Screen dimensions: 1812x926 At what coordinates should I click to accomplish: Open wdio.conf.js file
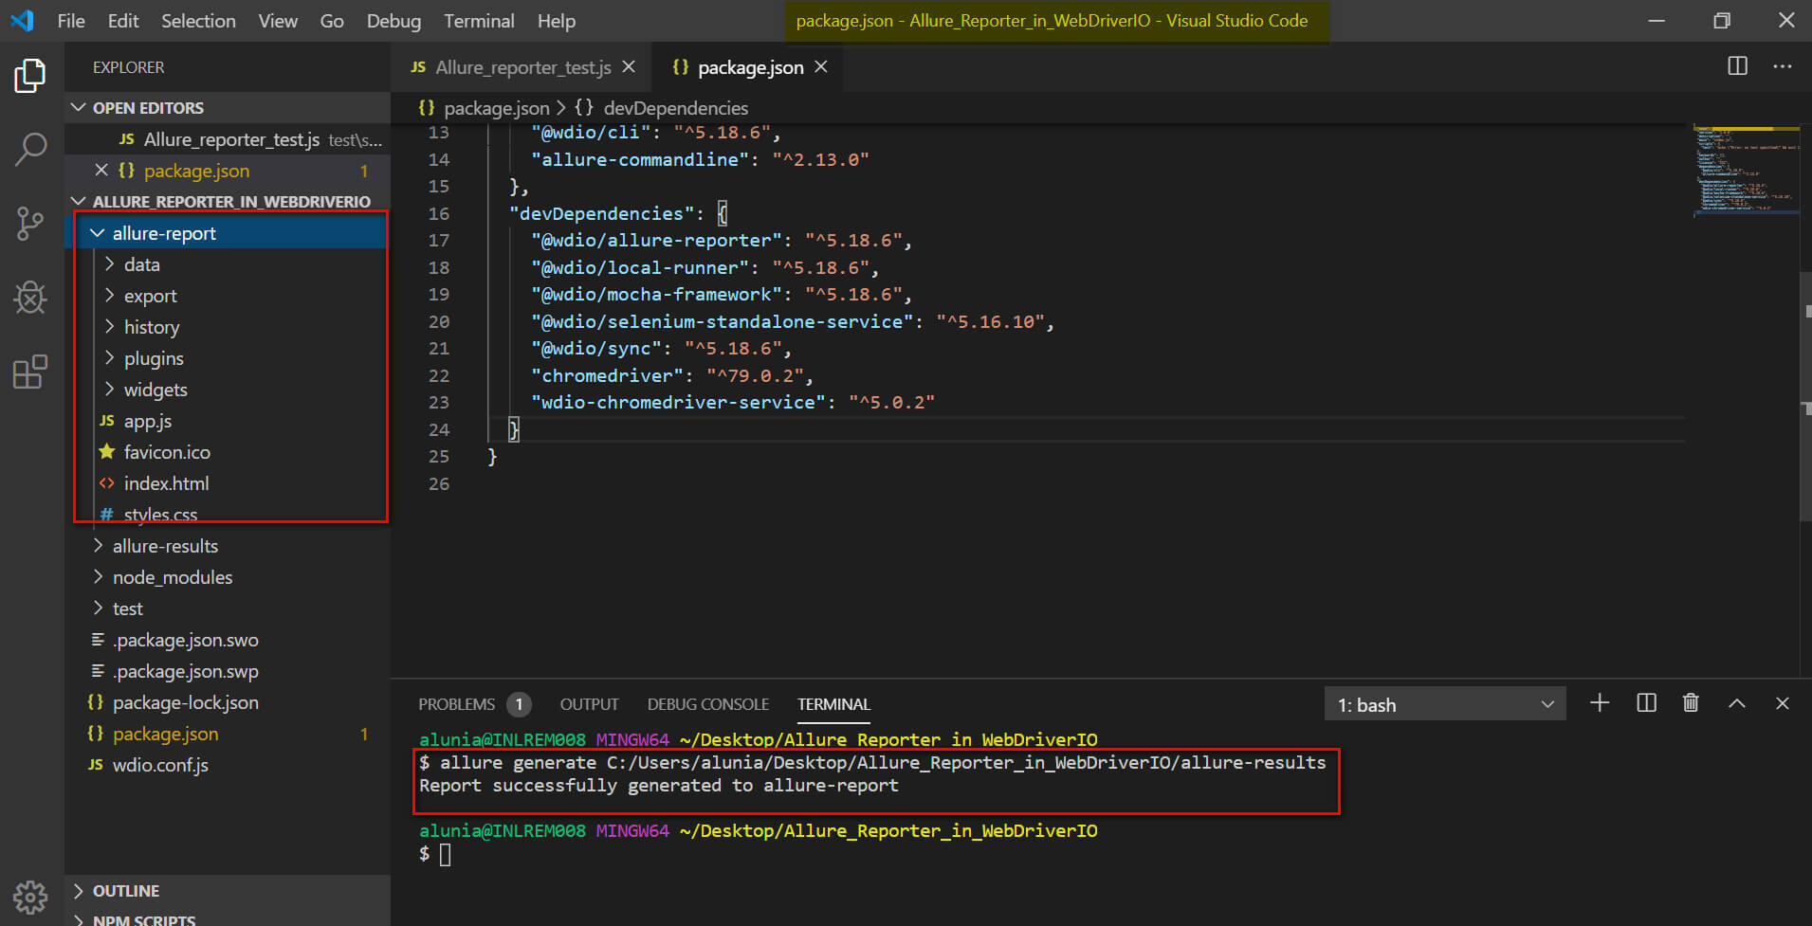(160, 765)
